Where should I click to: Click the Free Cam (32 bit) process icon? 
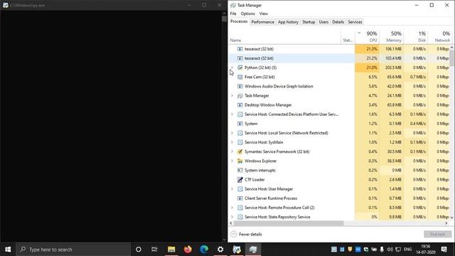(240, 77)
